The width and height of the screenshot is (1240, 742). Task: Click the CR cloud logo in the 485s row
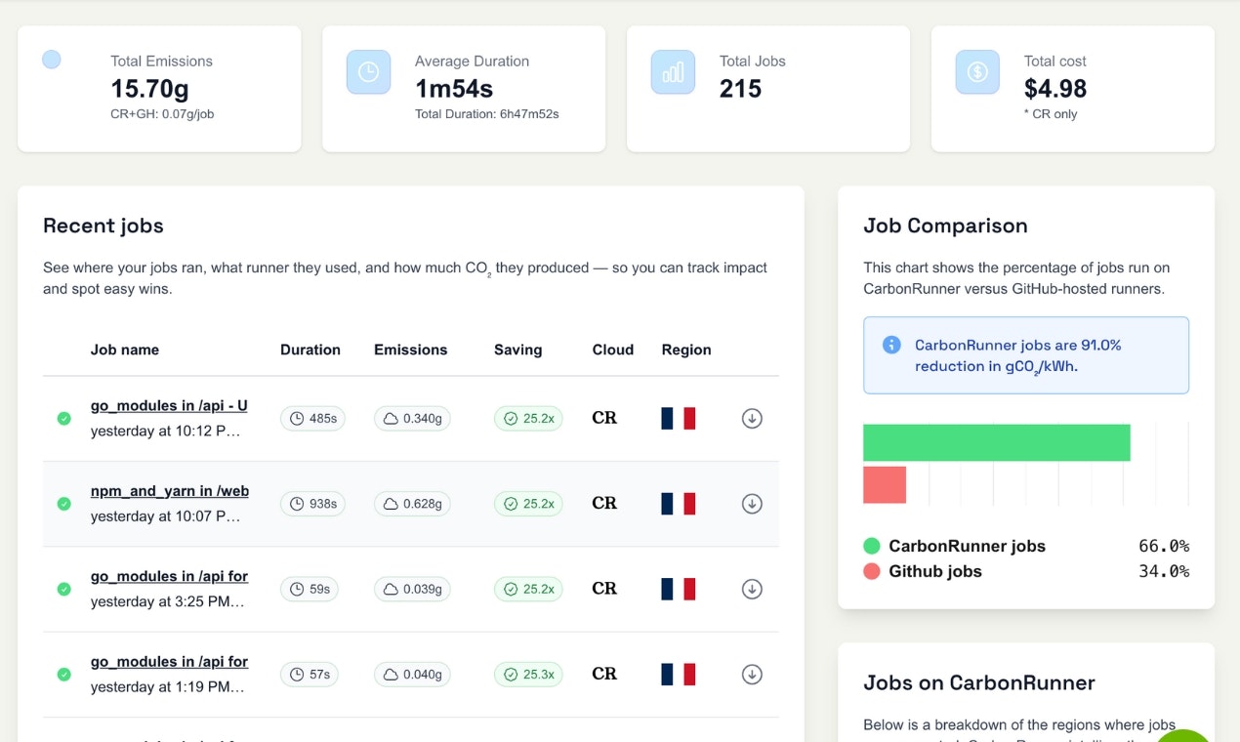[x=604, y=418]
